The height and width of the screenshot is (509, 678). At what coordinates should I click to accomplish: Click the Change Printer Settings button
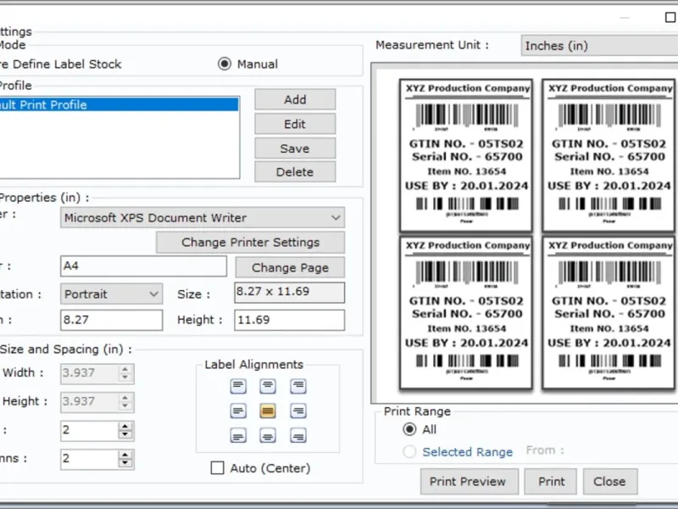[x=250, y=243]
